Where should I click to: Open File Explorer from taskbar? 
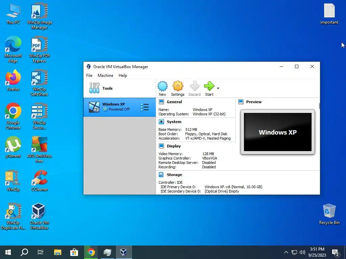(x=58, y=252)
